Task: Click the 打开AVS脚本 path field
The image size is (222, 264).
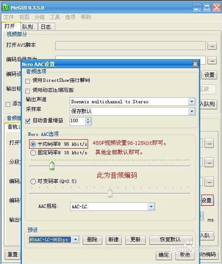Action: point(130,45)
